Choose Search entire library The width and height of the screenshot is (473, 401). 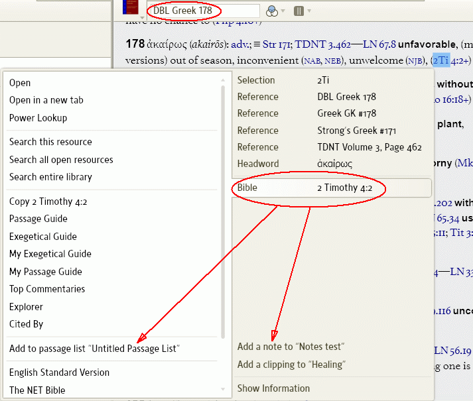50,177
